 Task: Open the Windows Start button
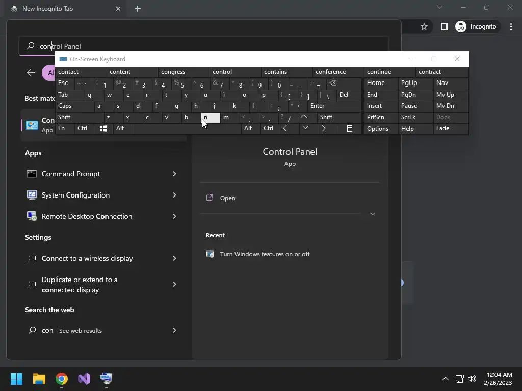point(16,379)
